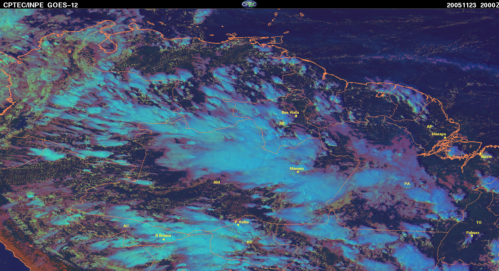Click the CPTEC/INPE GOES-12 title text

click(x=41, y=5)
